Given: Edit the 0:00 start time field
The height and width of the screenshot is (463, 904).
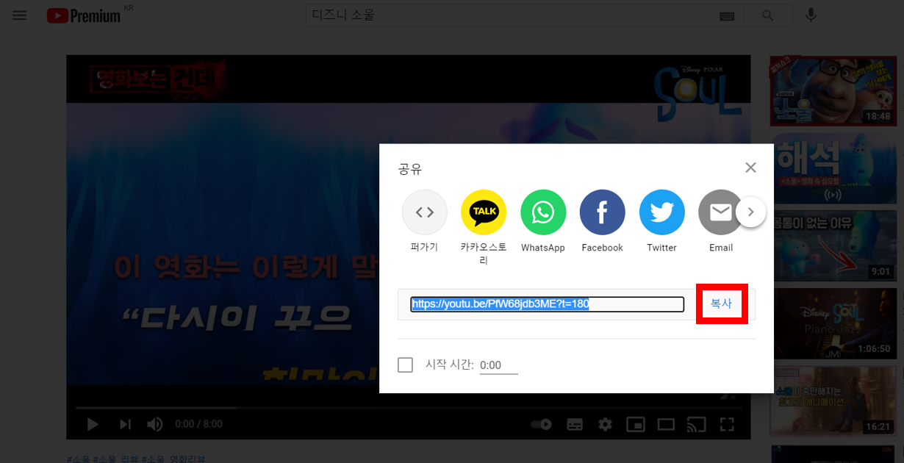Looking at the screenshot, I should (499, 365).
